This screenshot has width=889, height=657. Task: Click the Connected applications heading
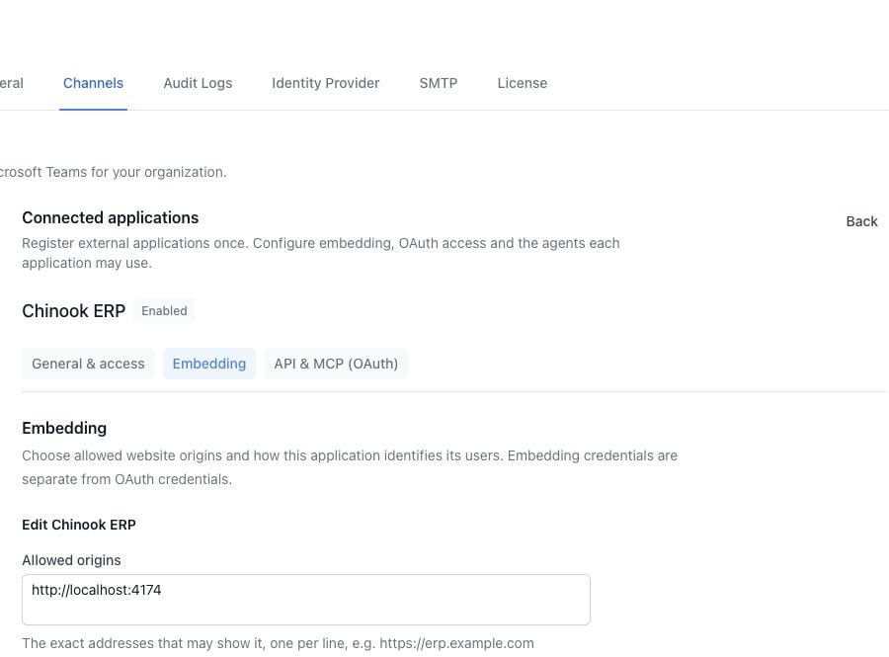point(110,217)
